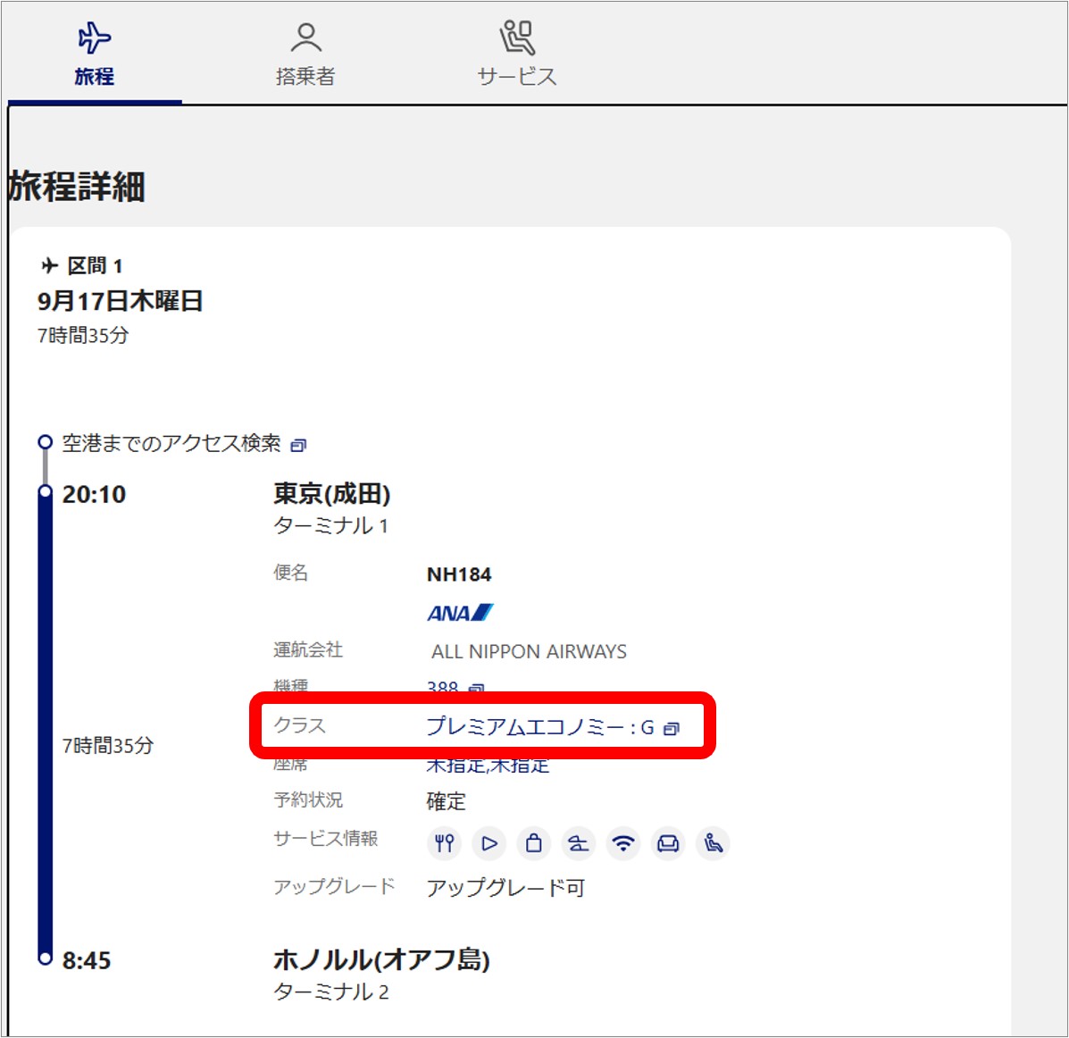Click the baggage service icon
The height and width of the screenshot is (1038, 1069).
pyautogui.click(x=533, y=843)
